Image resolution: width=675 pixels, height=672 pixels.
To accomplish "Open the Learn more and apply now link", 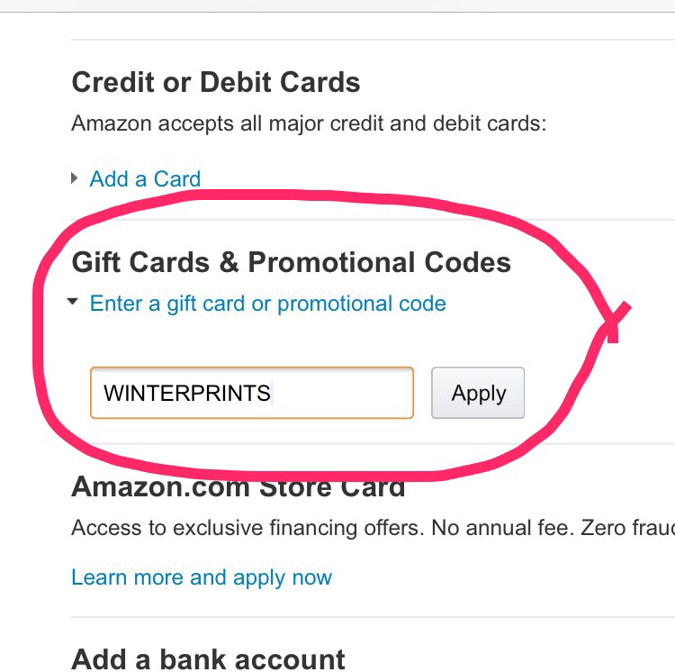I will click(202, 577).
